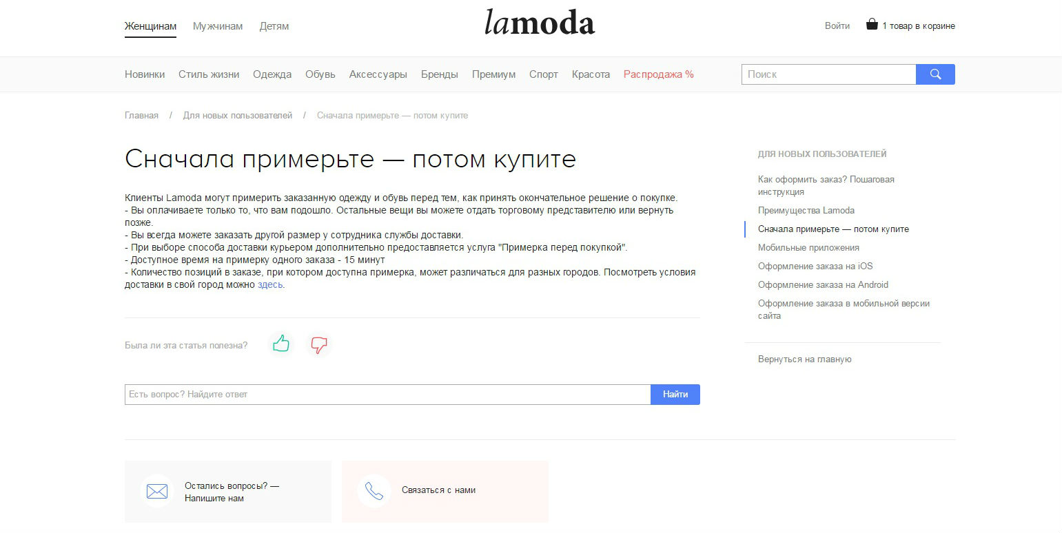
Task: Click the 'здесь' delivery conditions link
Action: [x=273, y=284]
